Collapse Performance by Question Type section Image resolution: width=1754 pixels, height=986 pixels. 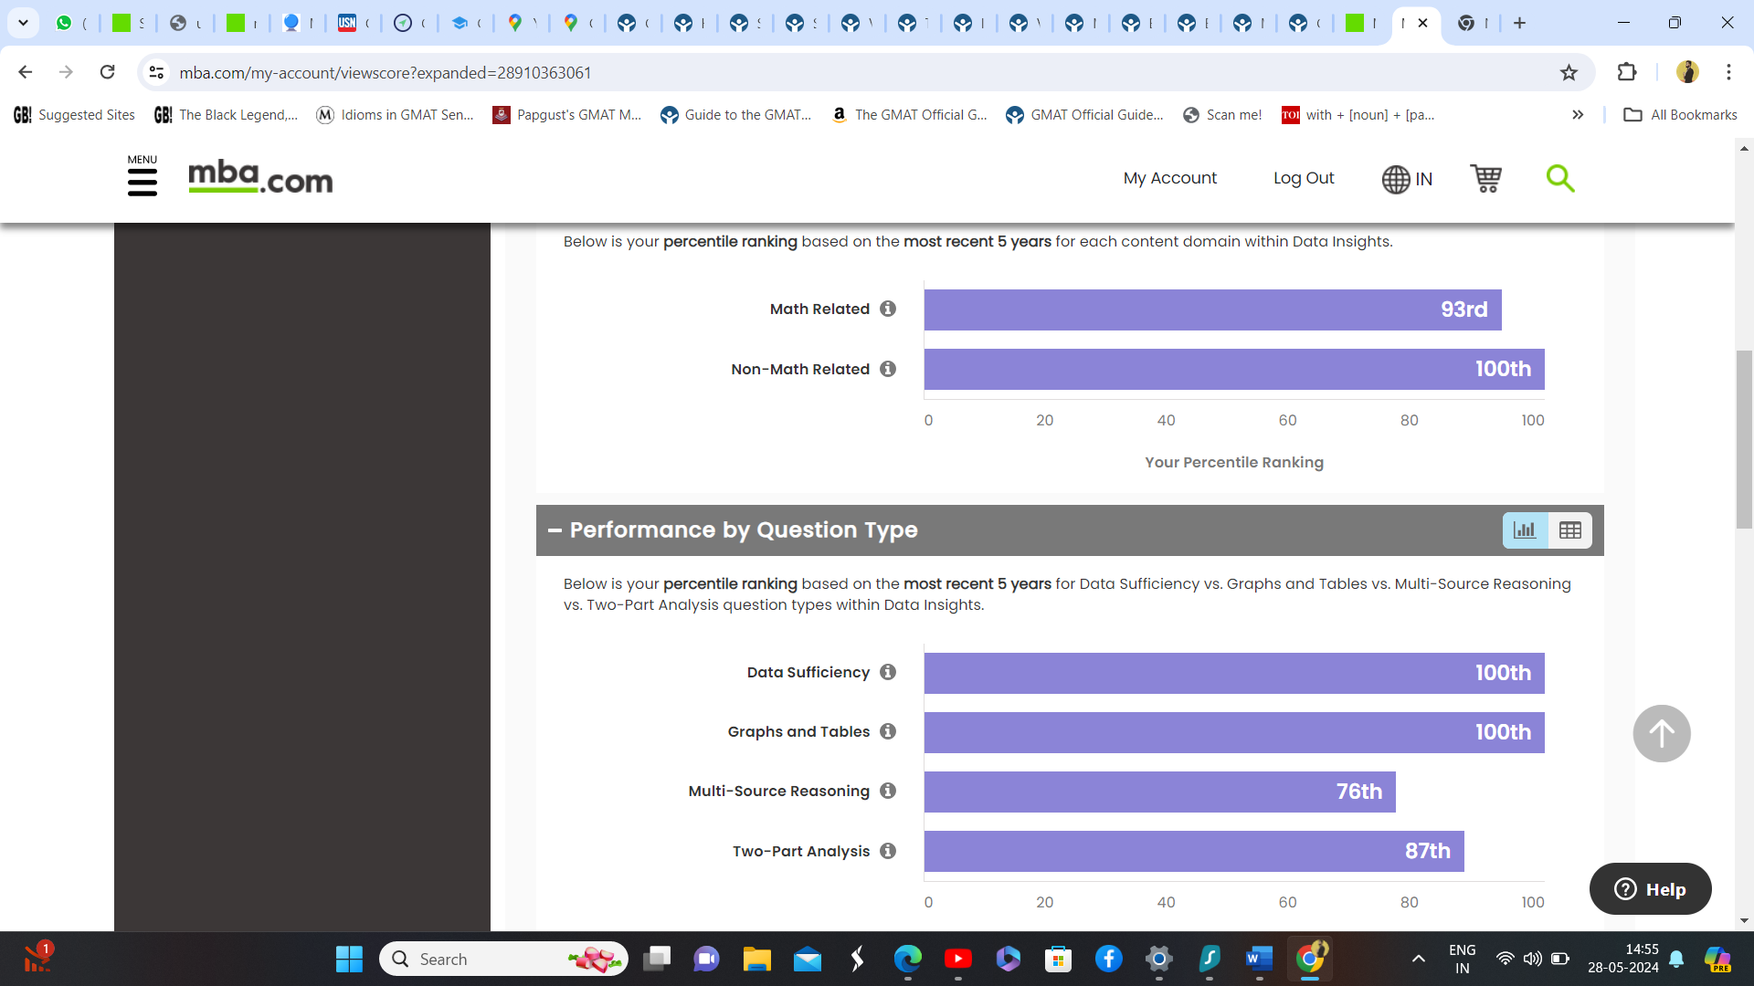[555, 530]
